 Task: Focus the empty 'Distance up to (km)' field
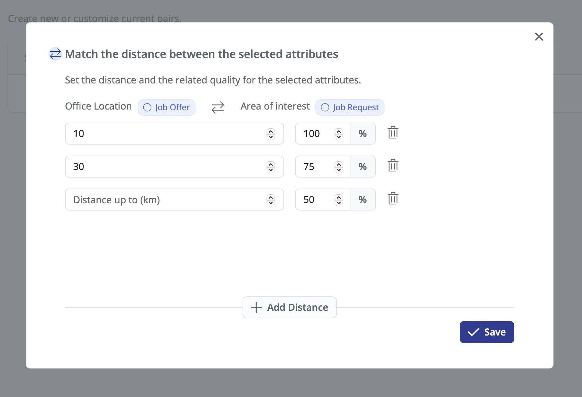[x=165, y=200]
